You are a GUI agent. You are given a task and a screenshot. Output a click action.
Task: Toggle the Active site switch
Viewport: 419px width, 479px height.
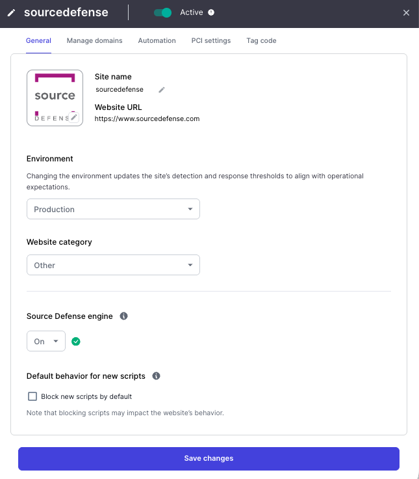pos(162,12)
